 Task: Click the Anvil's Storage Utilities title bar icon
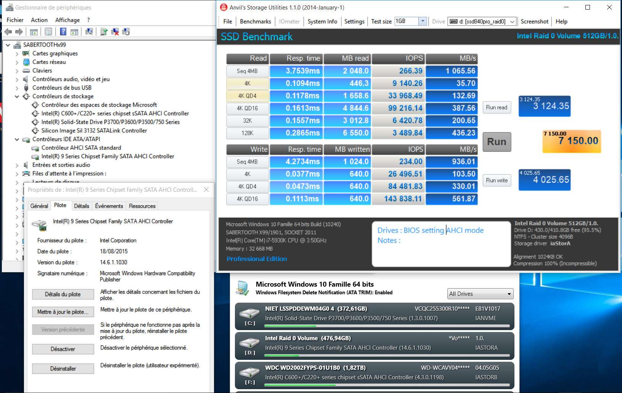(x=223, y=7)
